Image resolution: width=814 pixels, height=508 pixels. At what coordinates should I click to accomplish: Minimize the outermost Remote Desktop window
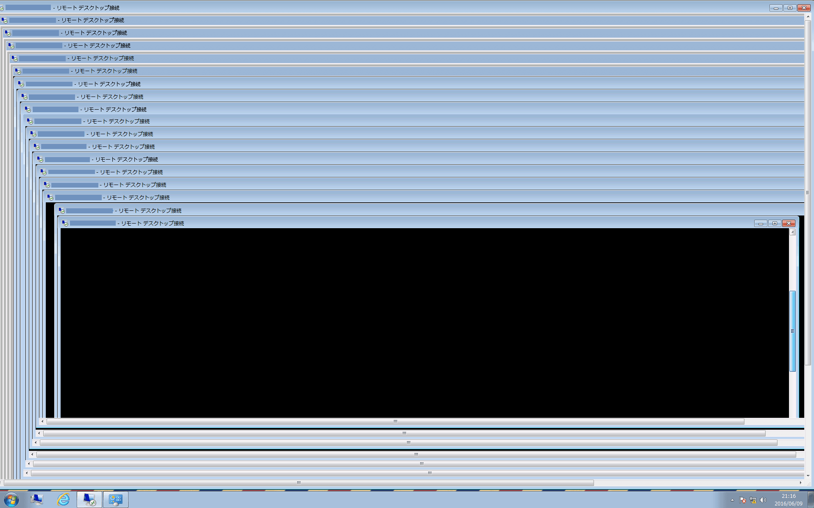(776, 8)
